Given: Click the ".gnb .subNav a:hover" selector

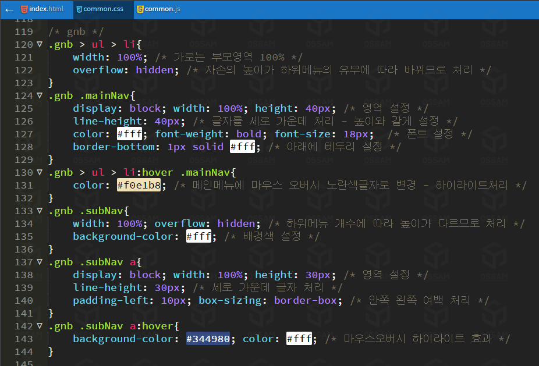Looking at the screenshot, I should (111, 326).
